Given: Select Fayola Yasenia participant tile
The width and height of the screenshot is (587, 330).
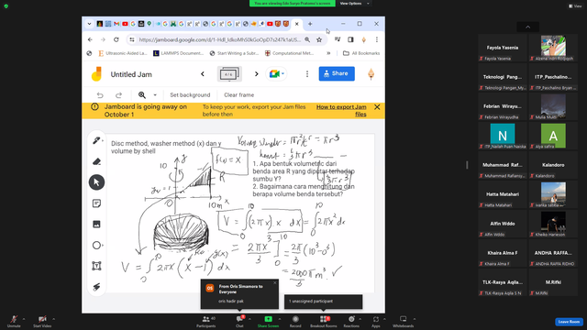Looking at the screenshot, I should pyautogui.click(x=503, y=49).
